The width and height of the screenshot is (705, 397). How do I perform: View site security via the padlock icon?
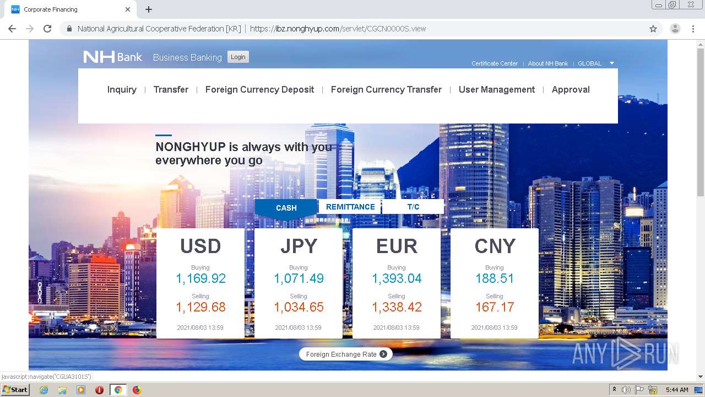point(69,29)
